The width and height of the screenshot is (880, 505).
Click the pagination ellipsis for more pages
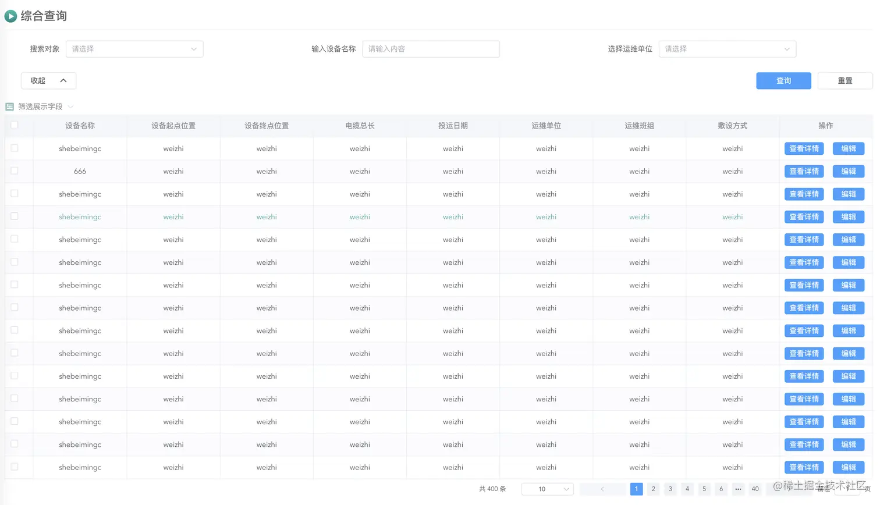pyautogui.click(x=738, y=489)
